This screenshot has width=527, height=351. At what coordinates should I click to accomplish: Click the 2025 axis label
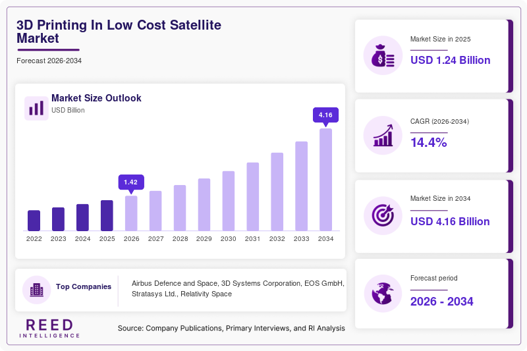(x=107, y=239)
